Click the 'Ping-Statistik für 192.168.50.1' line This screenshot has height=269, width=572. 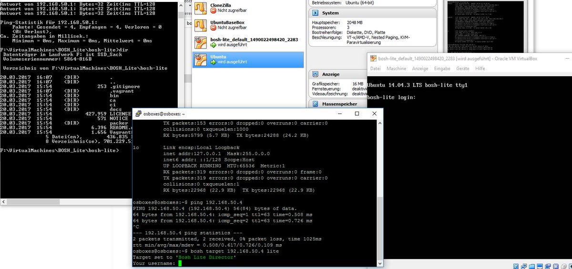(49, 22)
